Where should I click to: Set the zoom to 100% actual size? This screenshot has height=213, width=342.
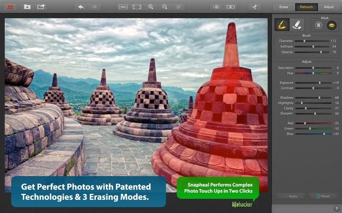point(123,7)
